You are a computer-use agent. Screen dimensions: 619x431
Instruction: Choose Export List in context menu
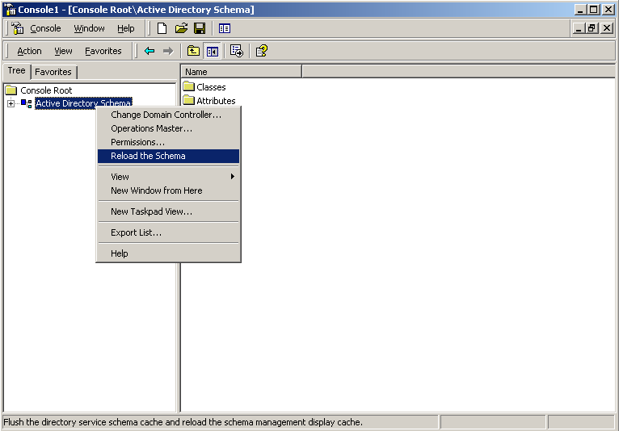pyautogui.click(x=169, y=232)
